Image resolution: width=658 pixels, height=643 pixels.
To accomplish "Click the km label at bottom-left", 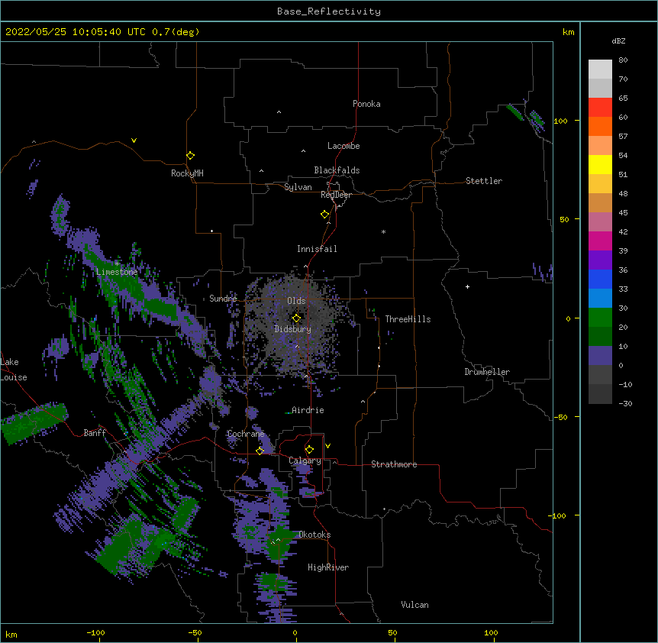I will click(11, 634).
